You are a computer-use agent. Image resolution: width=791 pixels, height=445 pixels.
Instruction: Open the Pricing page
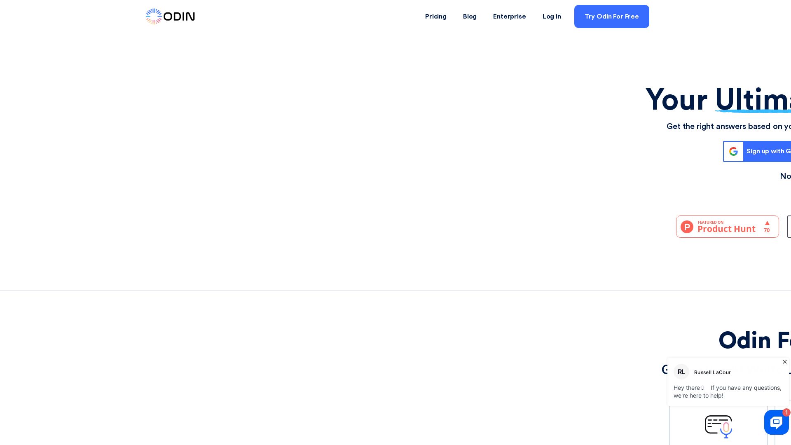click(x=435, y=16)
